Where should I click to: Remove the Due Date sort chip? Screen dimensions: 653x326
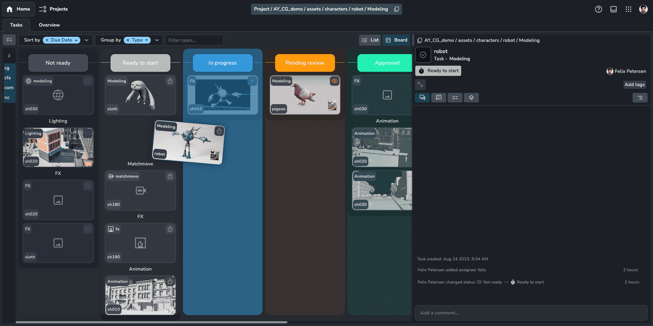pyautogui.click(x=47, y=40)
